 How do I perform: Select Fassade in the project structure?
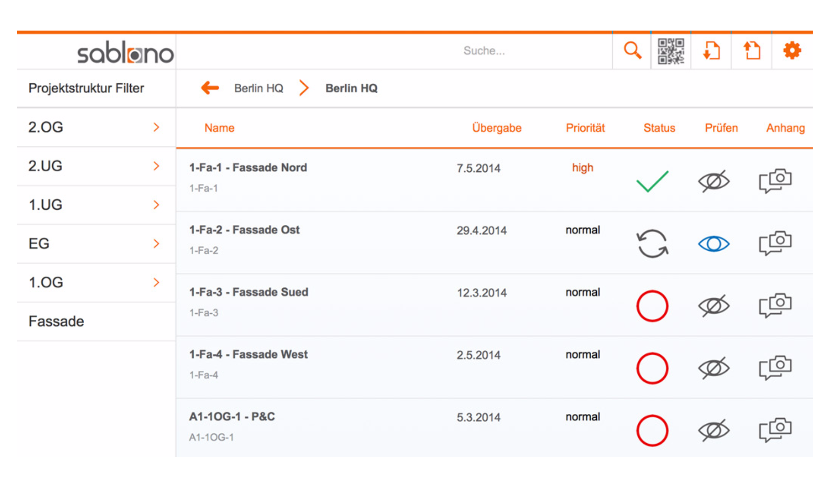(56, 321)
